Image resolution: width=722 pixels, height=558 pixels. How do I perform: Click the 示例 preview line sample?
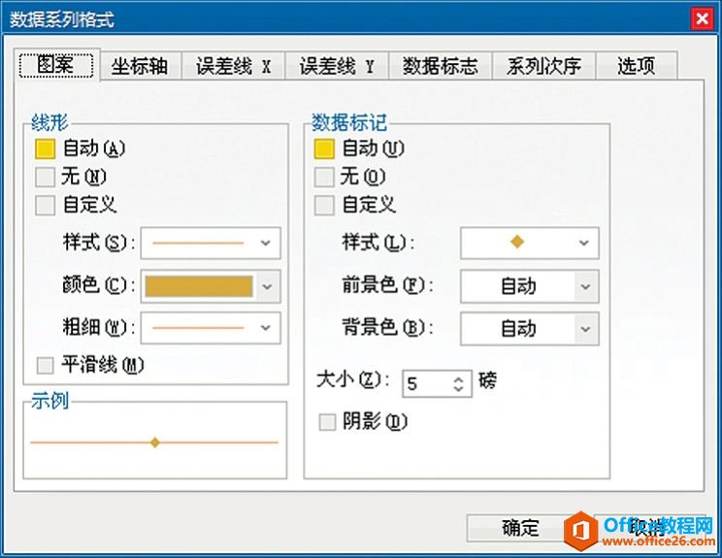(154, 443)
